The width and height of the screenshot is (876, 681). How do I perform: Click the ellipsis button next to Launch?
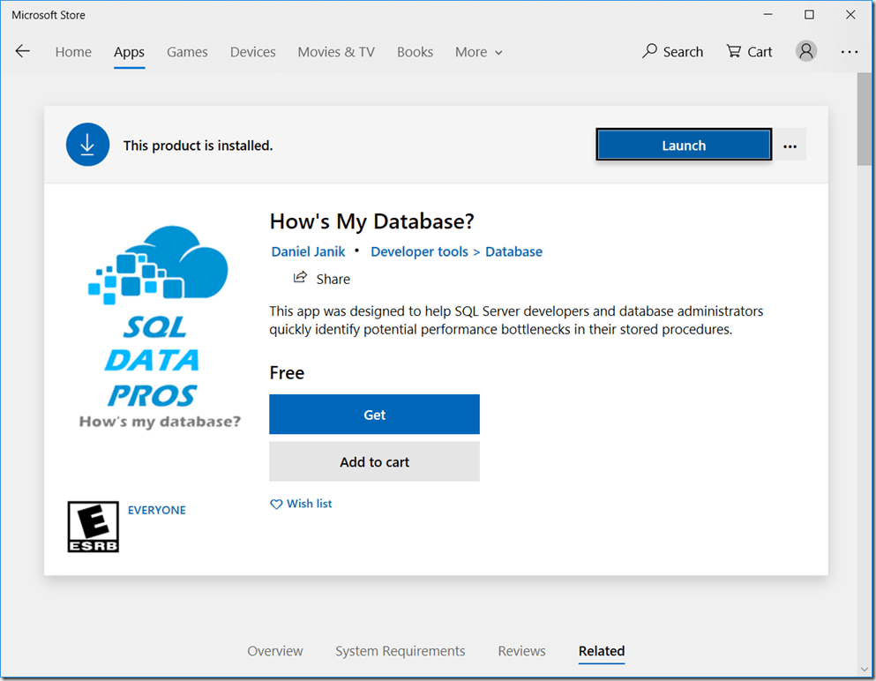pos(790,146)
